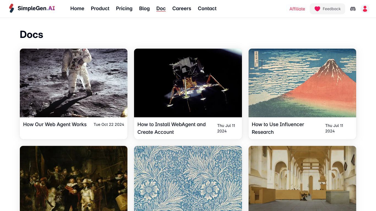Open "How to Use Influencer Research" doc
The height and width of the screenshot is (211, 376).
coord(278,128)
